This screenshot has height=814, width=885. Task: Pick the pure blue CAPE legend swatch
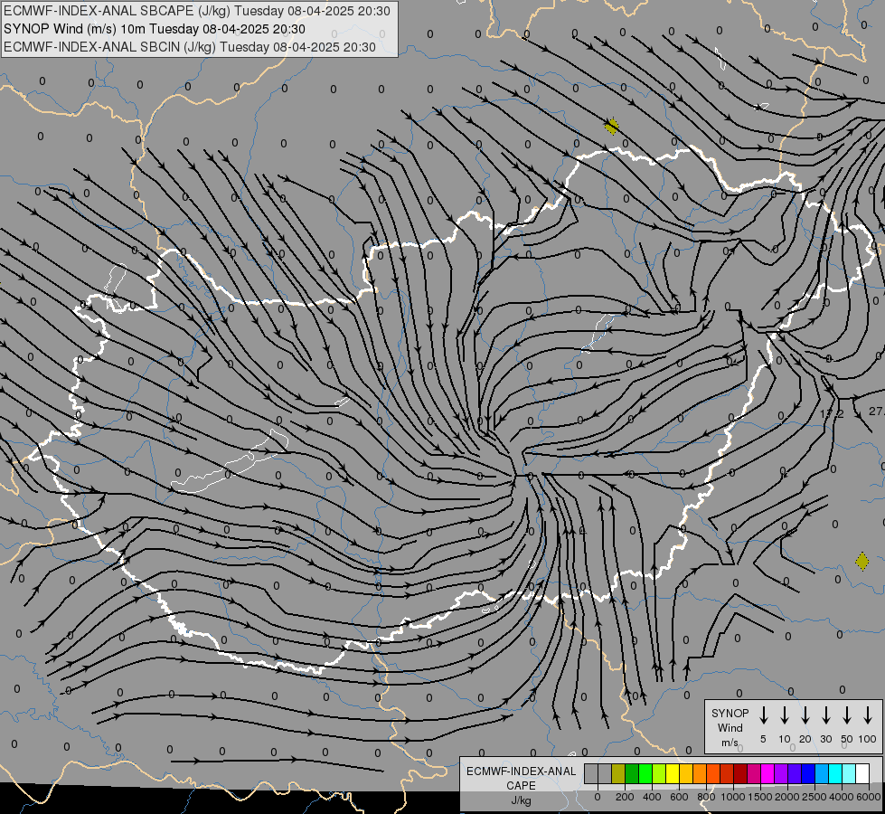[x=808, y=773]
